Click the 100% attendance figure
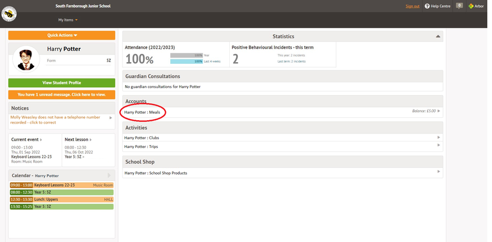The width and height of the screenshot is (492, 242). 140,59
